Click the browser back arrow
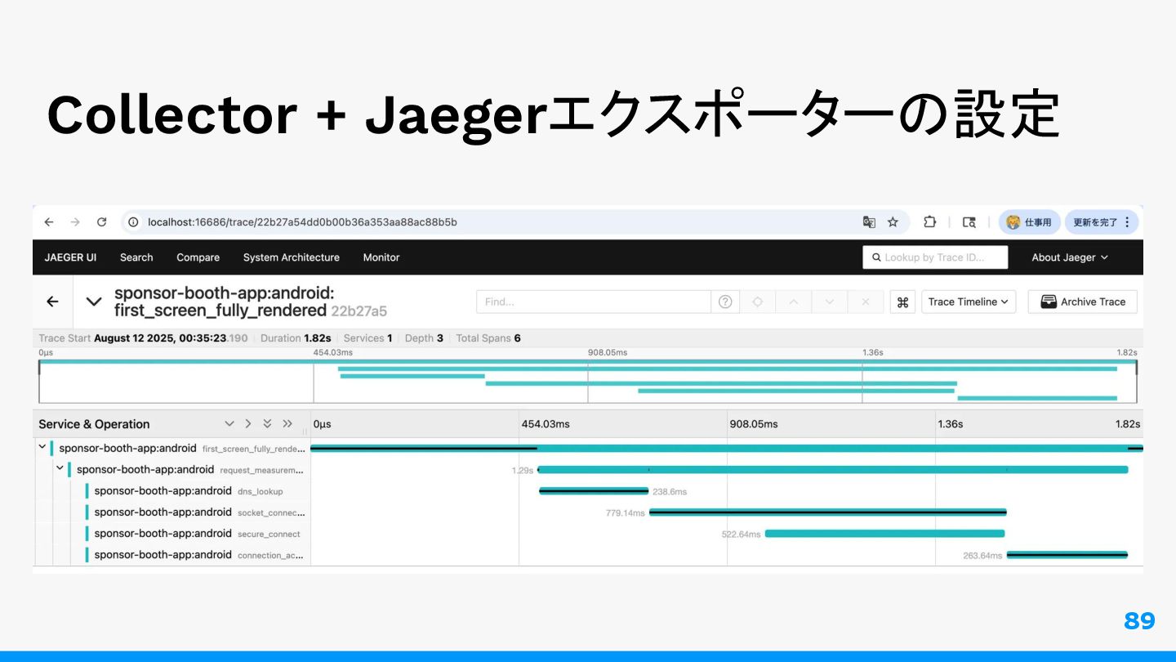The width and height of the screenshot is (1176, 662). pyautogui.click(x=49, y=222)
